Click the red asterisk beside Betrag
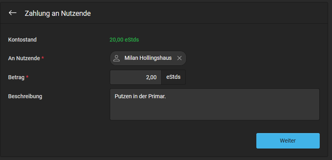The height and width of the screenshot is (160, 332). tap(27, 77)
